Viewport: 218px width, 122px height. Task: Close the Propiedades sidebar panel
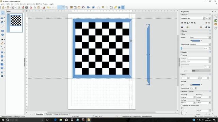[212, 12]
